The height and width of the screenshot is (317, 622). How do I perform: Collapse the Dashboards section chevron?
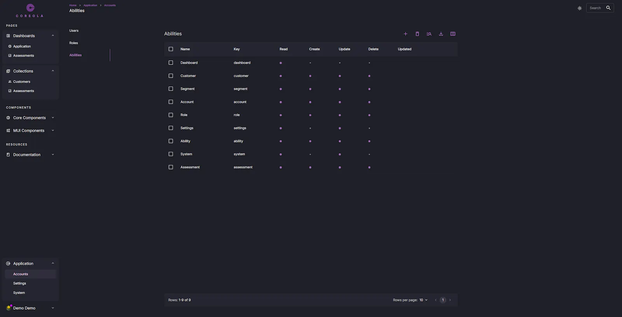pyautogui.click(x=53, y=35)
